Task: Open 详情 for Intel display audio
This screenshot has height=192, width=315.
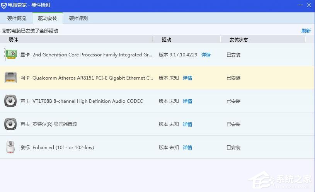Action: pyautogui.click(x=187, y=124)
